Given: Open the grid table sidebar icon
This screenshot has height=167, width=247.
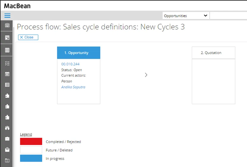Looking at the screenshot, I should click(7, 50).
